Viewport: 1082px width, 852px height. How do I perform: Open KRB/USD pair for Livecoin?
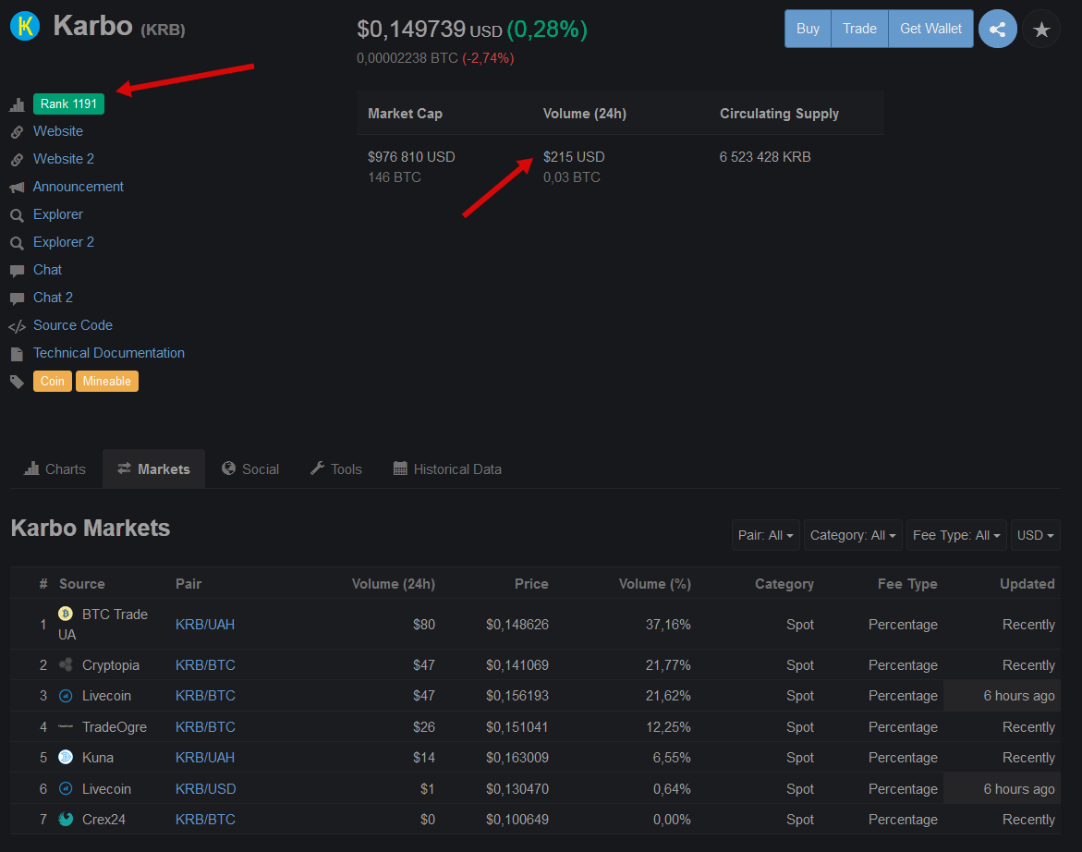(x=206, y=788)
